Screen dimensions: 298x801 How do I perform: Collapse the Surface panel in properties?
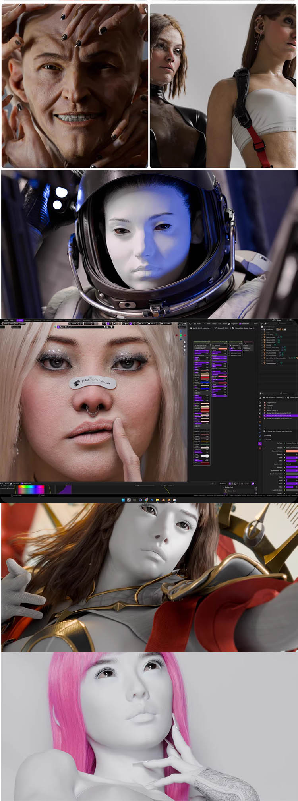pos(268,439)
